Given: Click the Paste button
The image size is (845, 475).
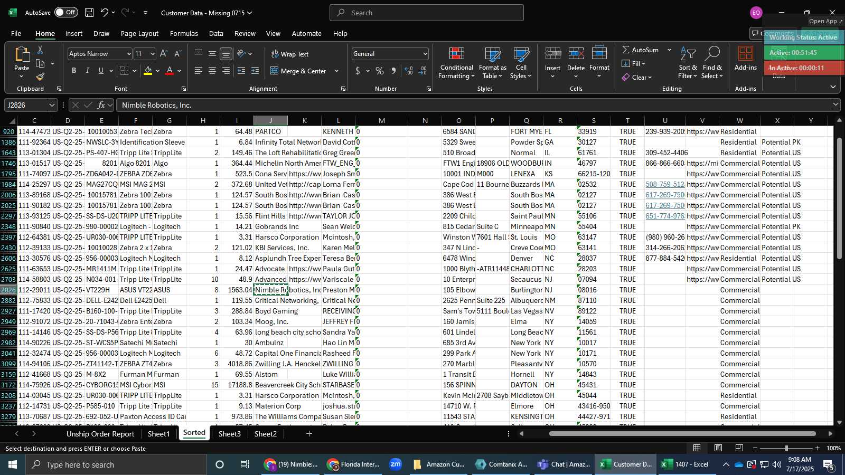Looking at the screenshot, I should click(x=22, y=62).
